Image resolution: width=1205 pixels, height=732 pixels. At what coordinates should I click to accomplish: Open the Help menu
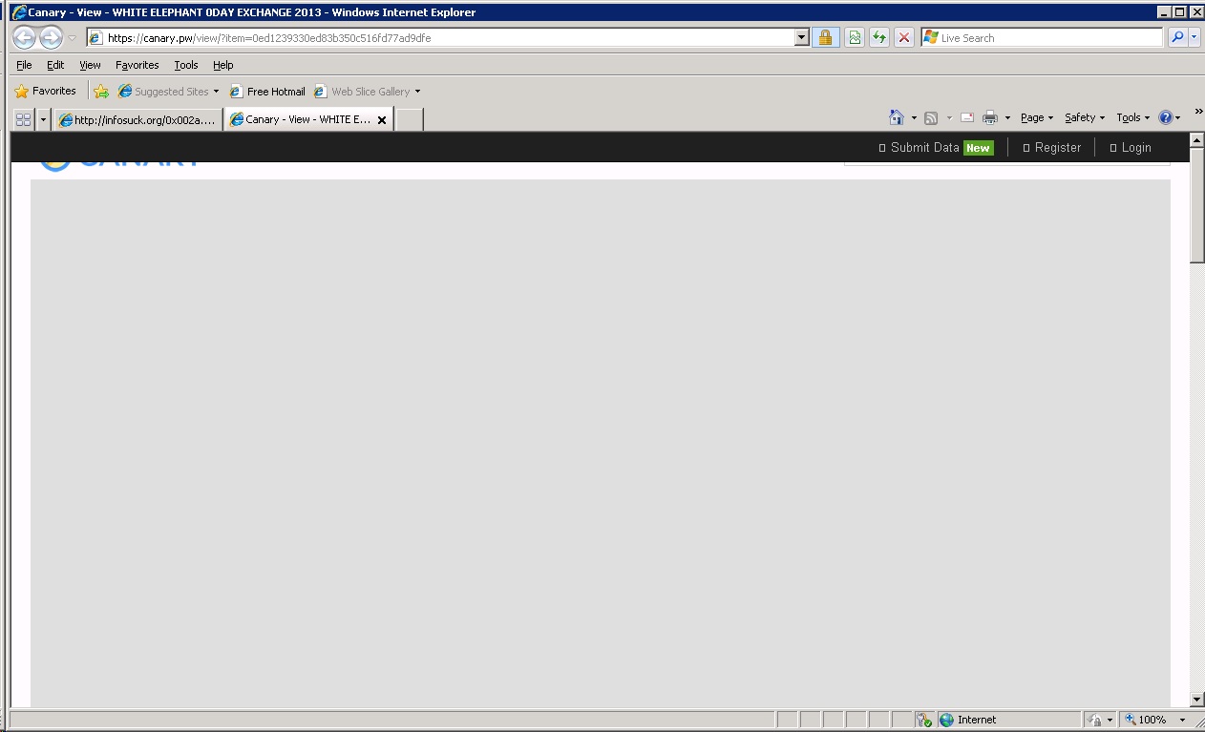click(x=223, y=65)
